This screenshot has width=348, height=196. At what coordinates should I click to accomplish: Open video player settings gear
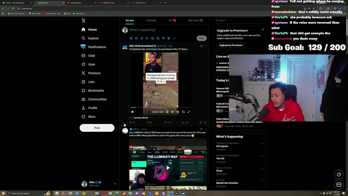(x=178, y=112)
